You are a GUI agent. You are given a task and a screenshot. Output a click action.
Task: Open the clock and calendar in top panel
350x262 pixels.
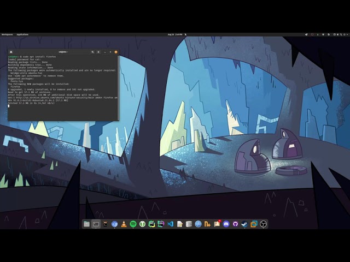pyautogui.click(x=175, y=34)
